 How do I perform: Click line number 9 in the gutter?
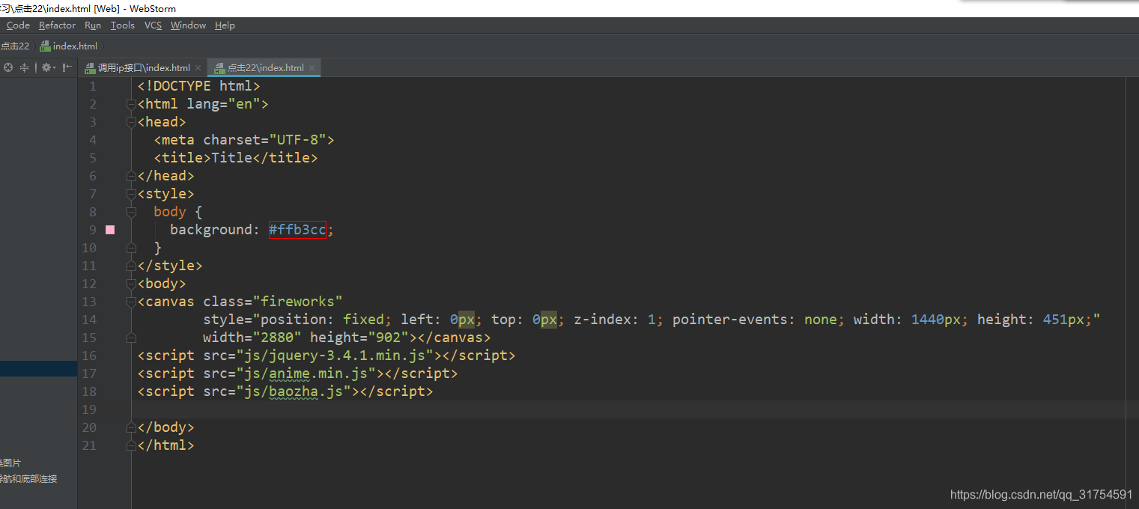coord(92,230)
